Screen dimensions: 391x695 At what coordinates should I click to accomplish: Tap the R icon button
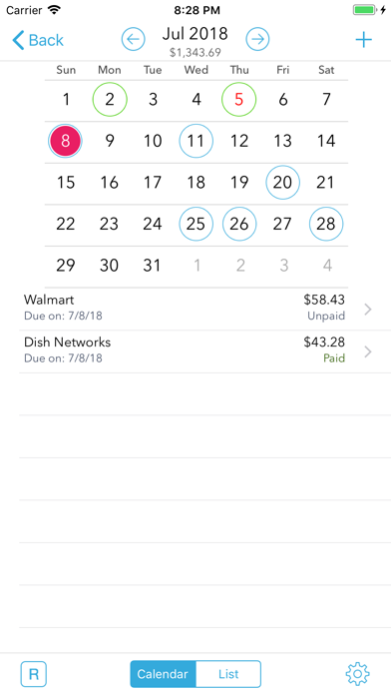point(34,674)
